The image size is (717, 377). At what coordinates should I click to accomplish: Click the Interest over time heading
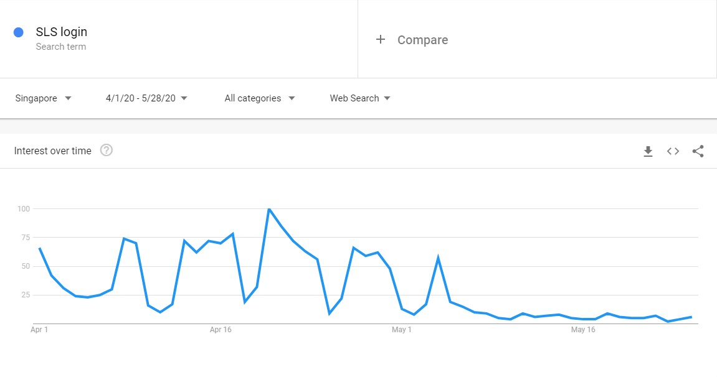coord(53,151)
